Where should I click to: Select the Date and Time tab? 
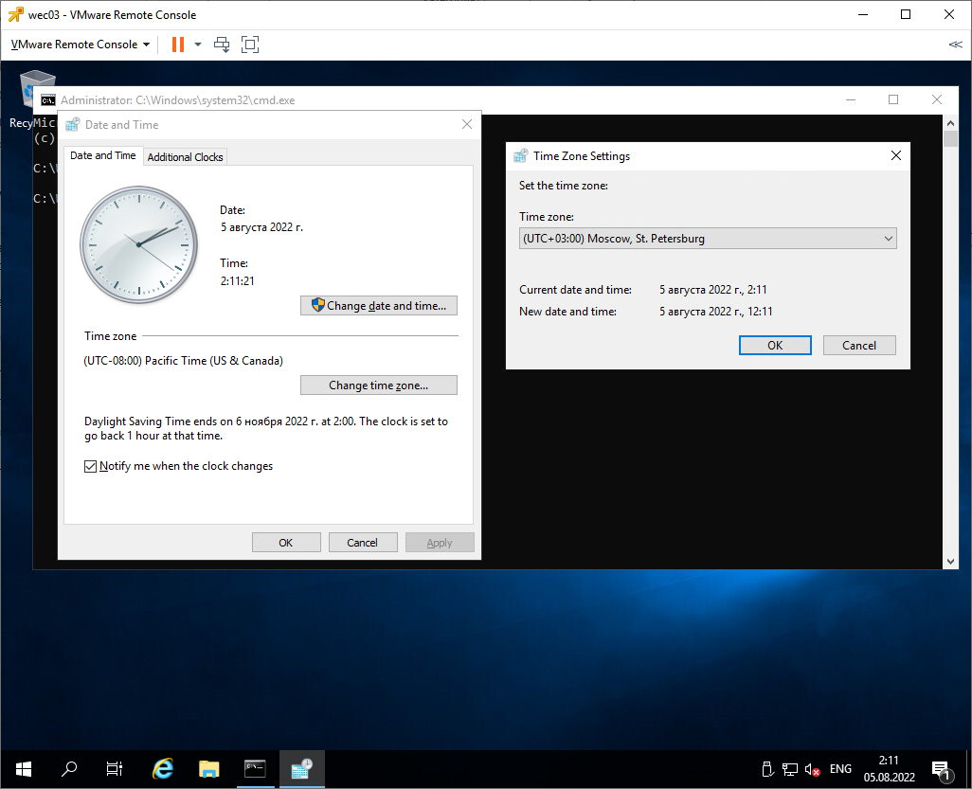point(103,155)
